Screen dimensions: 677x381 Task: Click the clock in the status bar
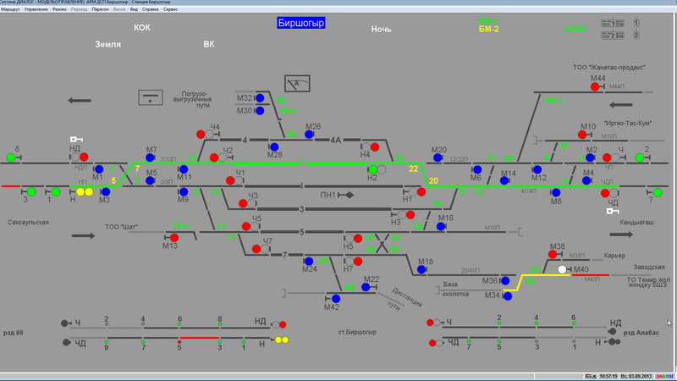click(x=608, y=376)
